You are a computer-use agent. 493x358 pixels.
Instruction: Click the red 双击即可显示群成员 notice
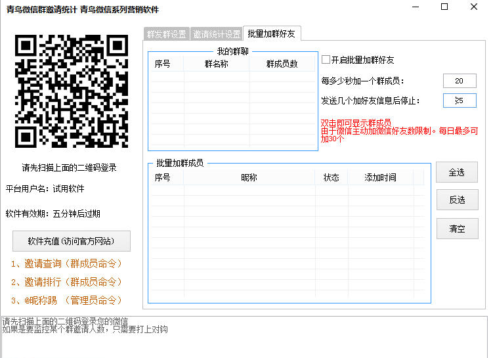pyautogui.click(x=356, y=123)
